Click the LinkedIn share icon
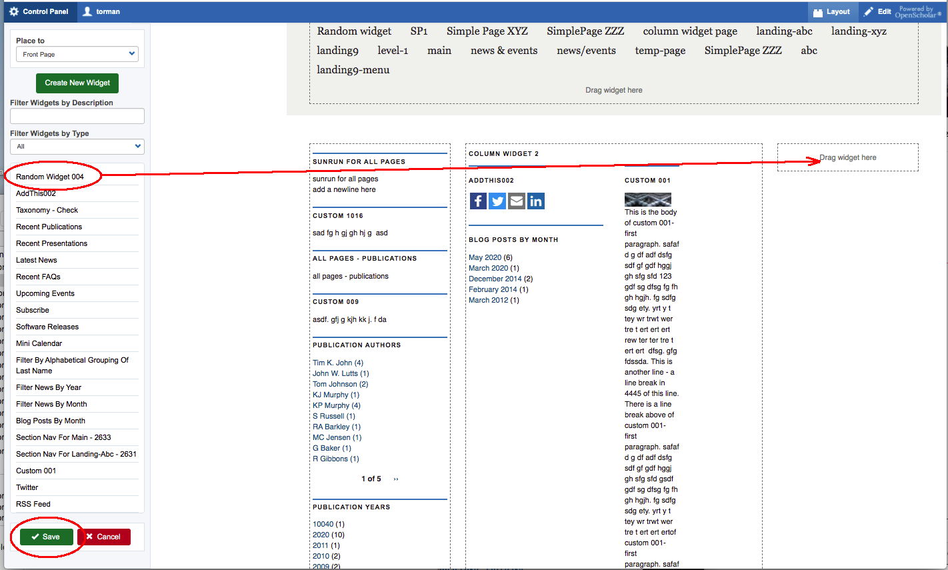The width and height of the screenshot is (948, 570). (536, 201)
